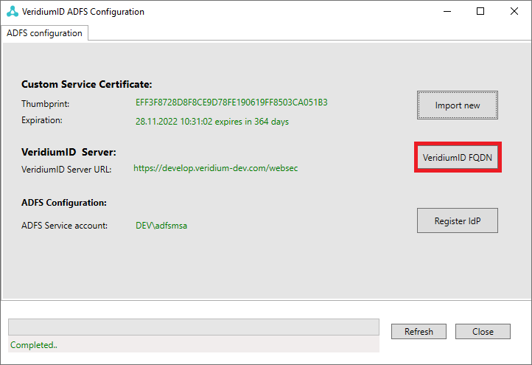The height and width of the screenshot is (365, 532).
Task: Maximize the ADFS Configuration window
Action: pyautogui.click(x=480, y=12)
